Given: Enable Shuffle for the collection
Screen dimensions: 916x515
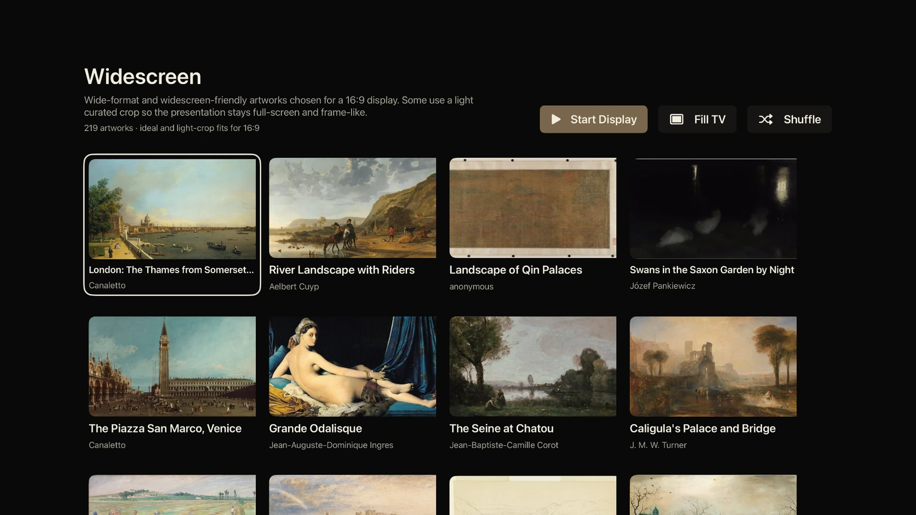Looking at the screenshot, I should coord(789,119).
